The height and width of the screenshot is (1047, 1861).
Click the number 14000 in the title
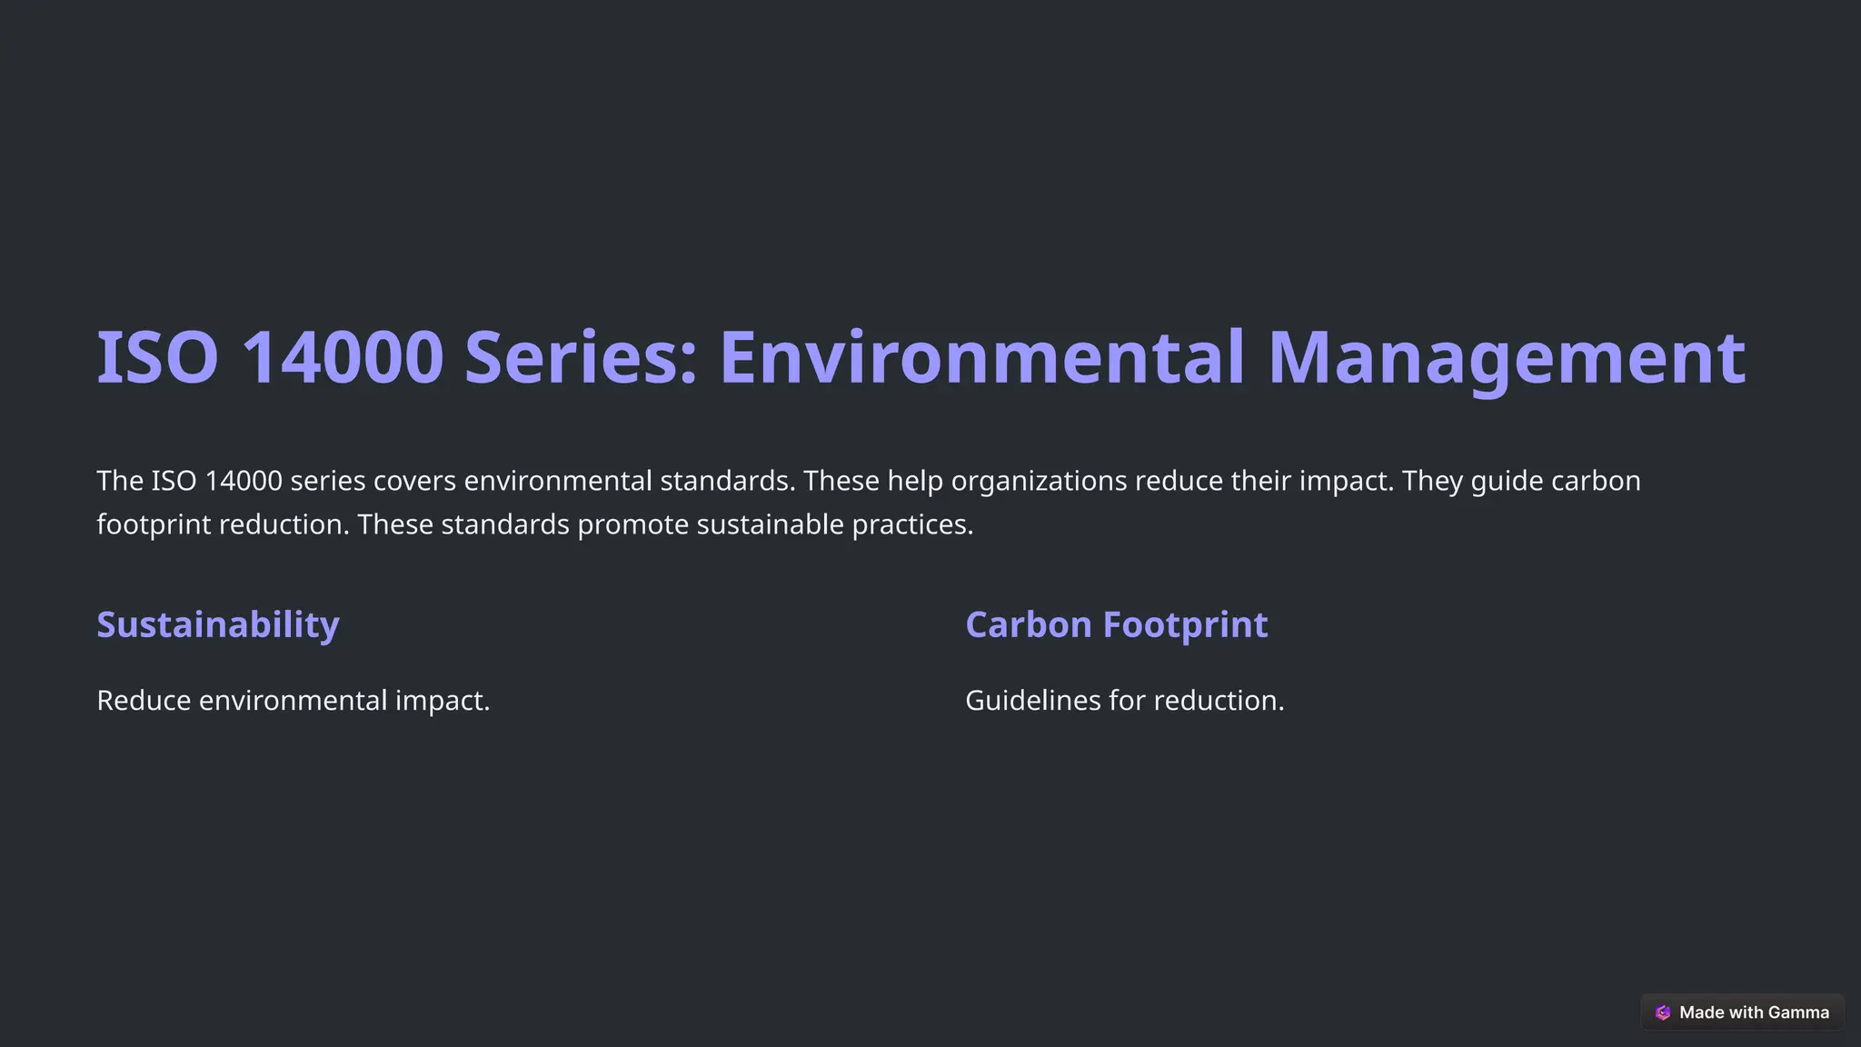coord(343,358)
